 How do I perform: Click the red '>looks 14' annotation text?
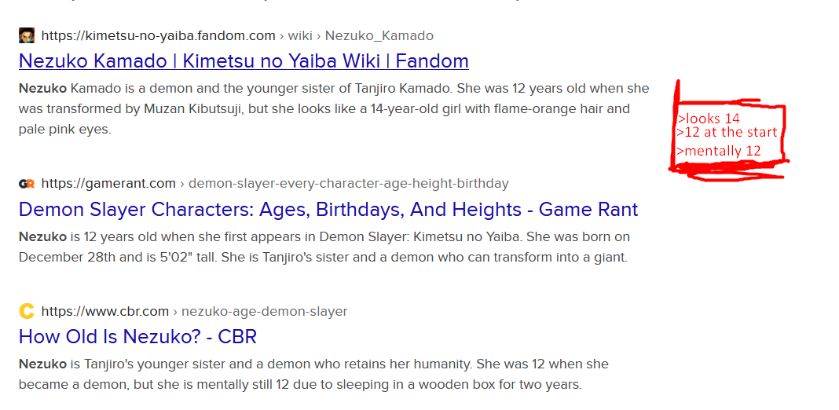click(709, 119)
